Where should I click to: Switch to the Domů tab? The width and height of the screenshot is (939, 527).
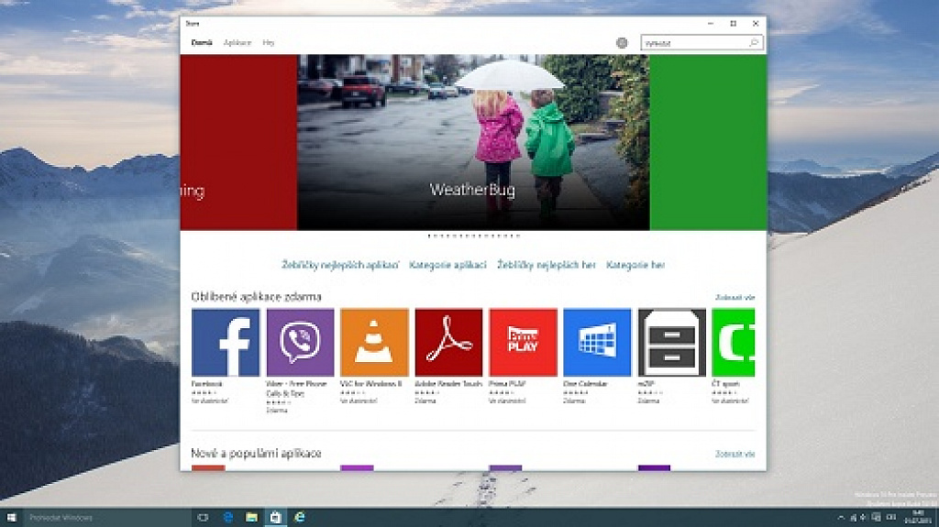pyautogui.click(x=202, y=42)
